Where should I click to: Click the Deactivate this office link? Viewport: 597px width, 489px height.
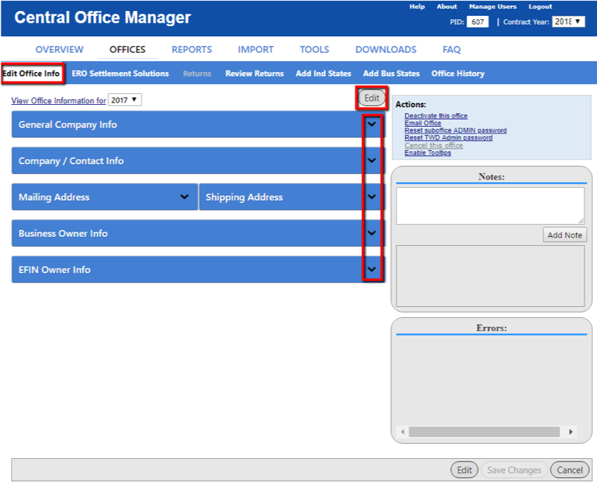435,115
